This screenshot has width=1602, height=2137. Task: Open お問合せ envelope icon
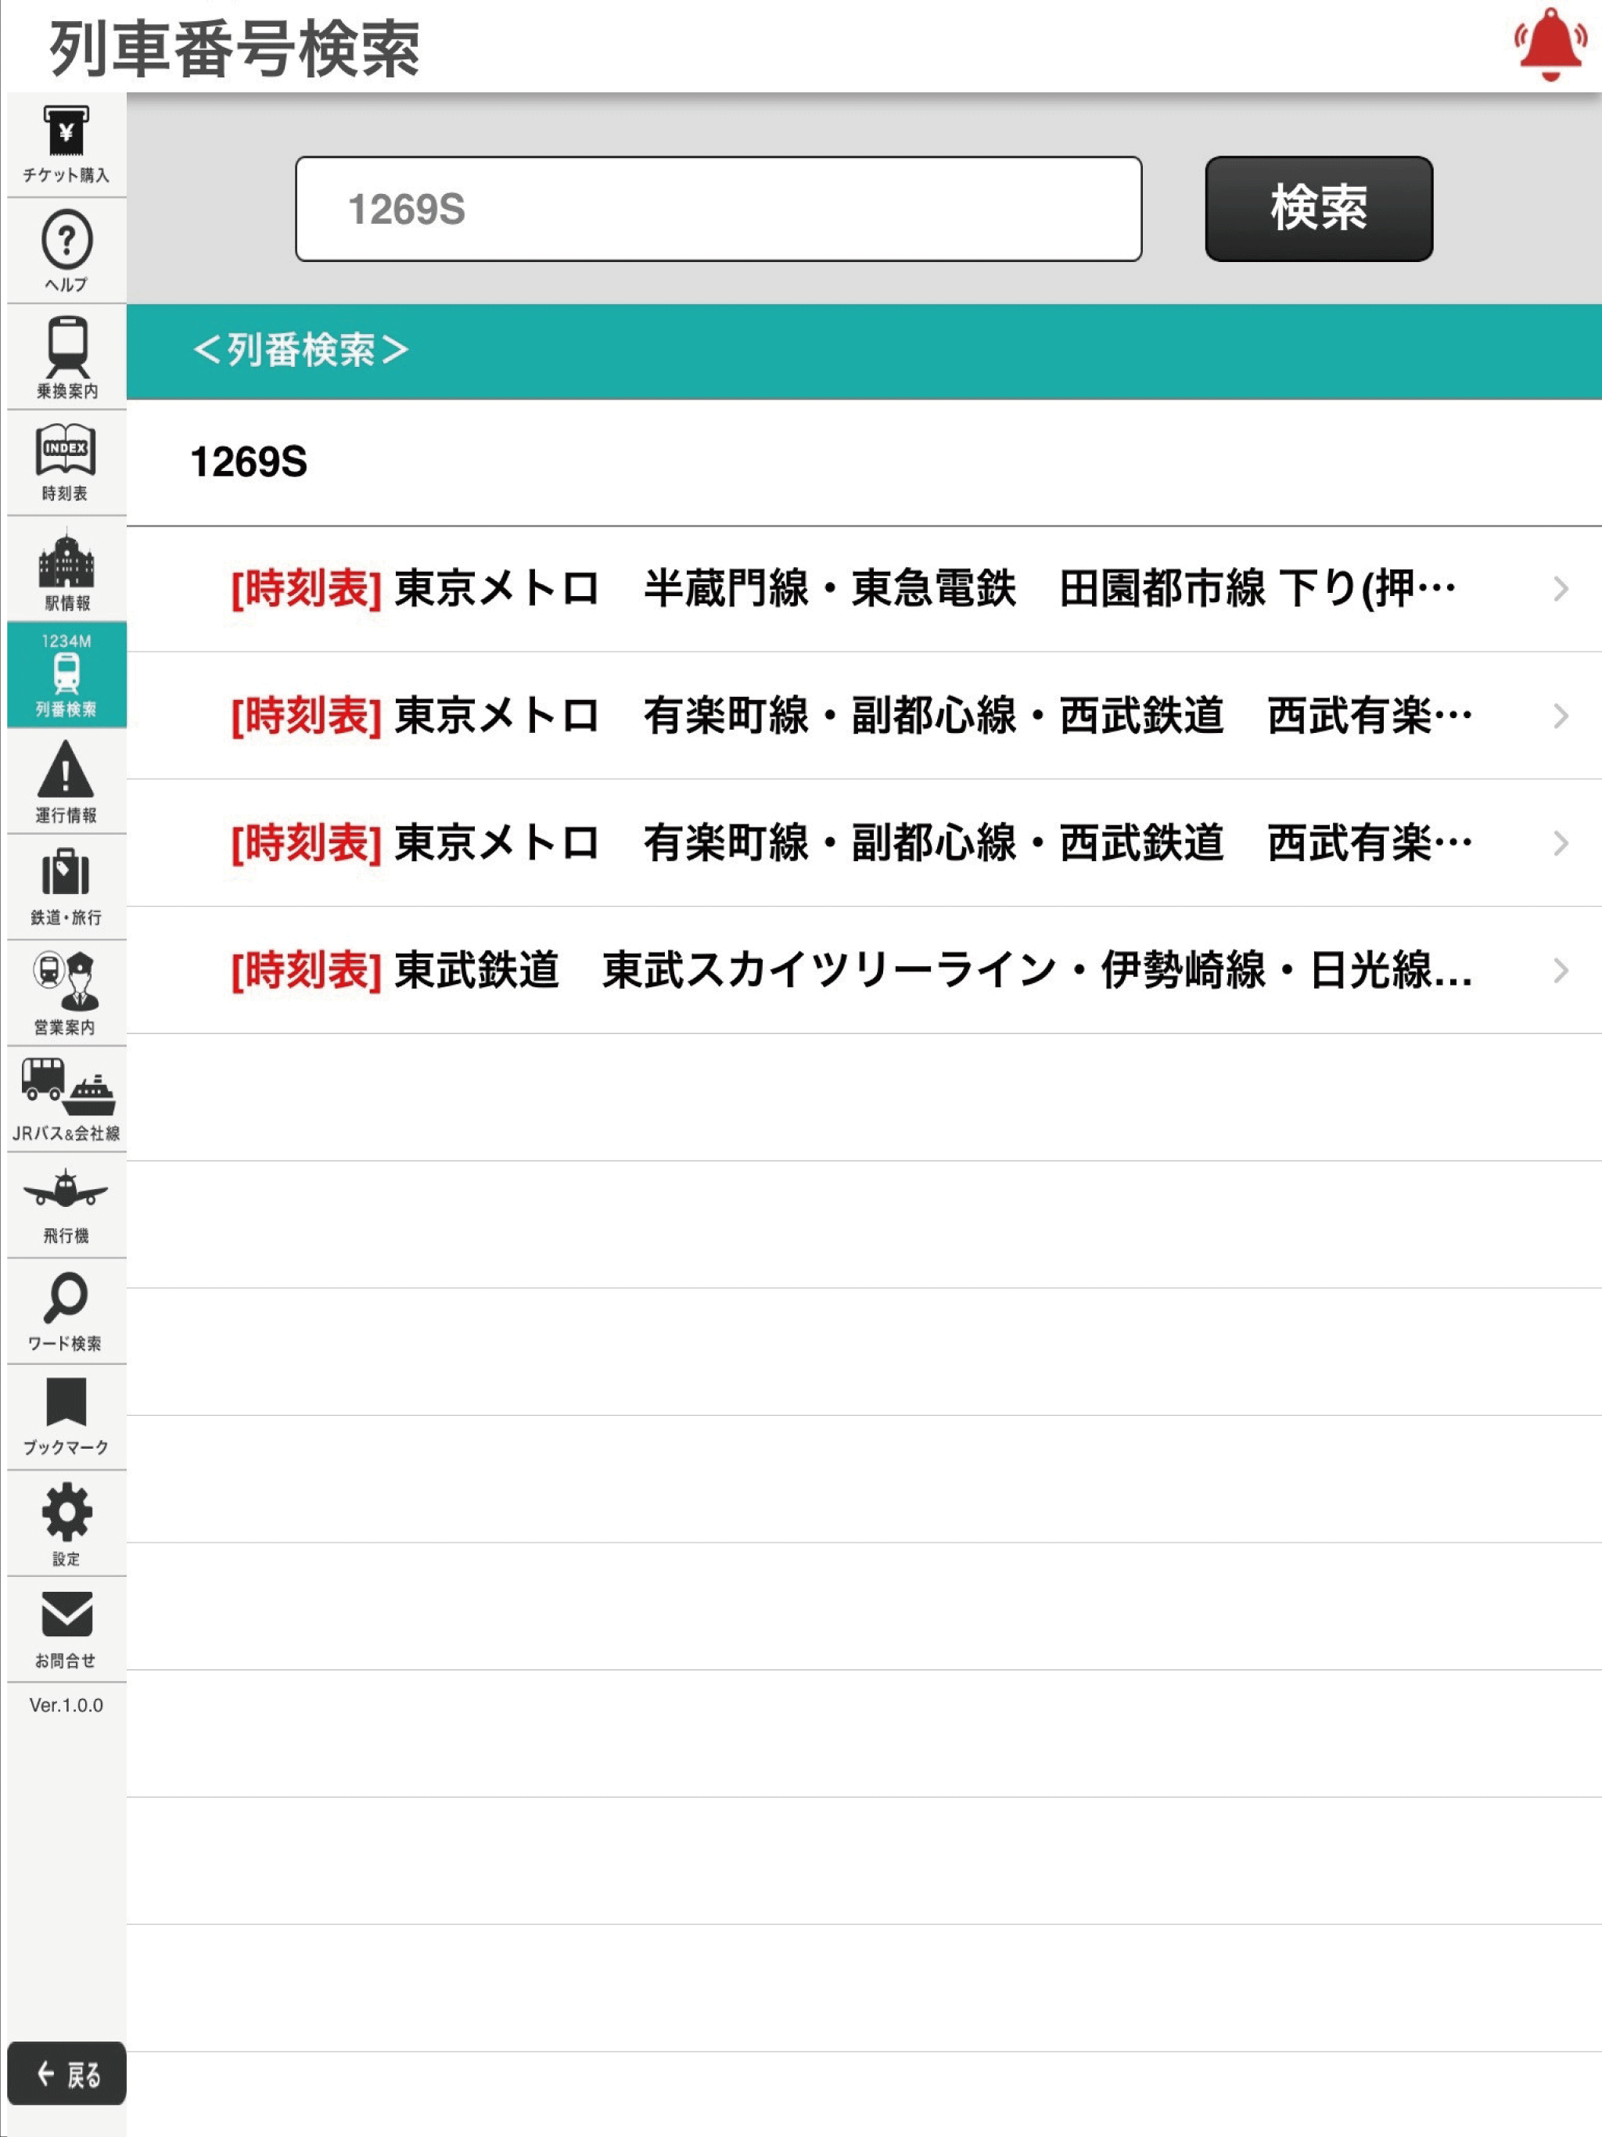(x=66, y=1630)
